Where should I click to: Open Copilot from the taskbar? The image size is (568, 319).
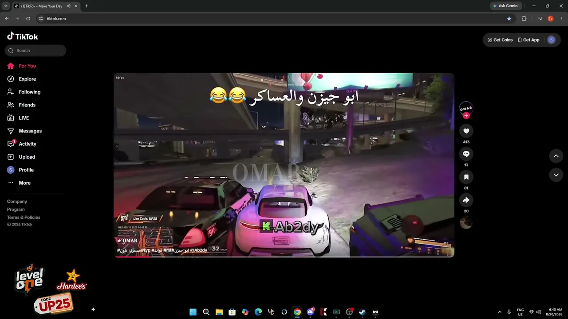point(245,312)
